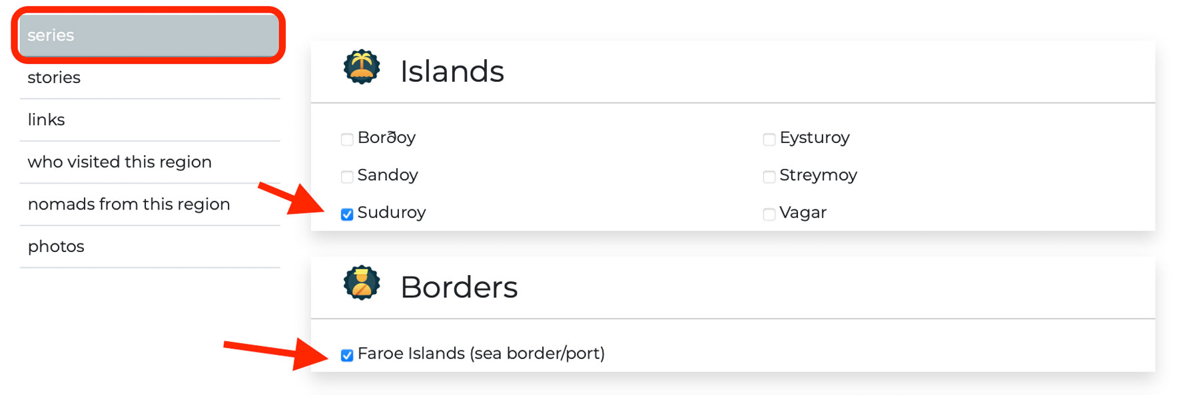Viewport: 1199px width, 395px height.
Task: Click the Borders officer badge icon
Action: coord(362,283)
